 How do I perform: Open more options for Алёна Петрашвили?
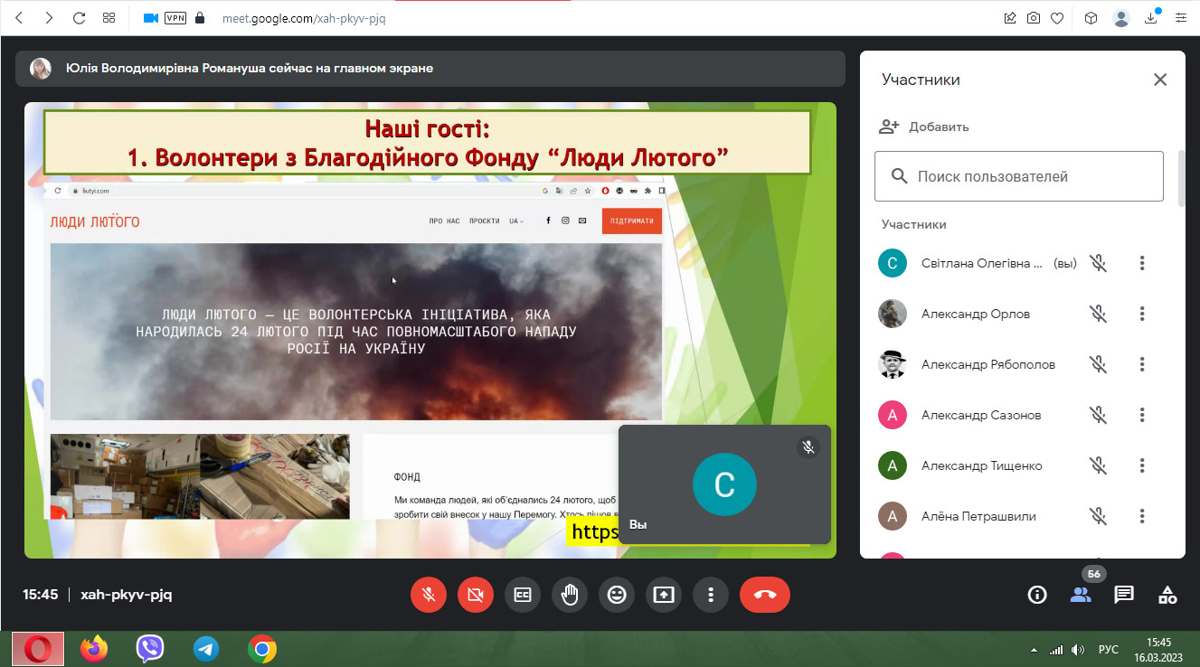[1142, 516]
